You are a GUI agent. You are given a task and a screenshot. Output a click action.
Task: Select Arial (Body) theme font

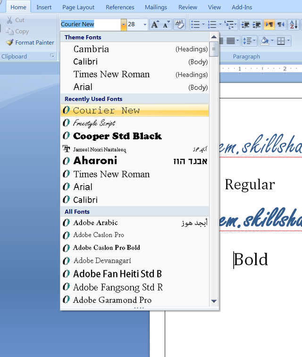pos(134,87)
